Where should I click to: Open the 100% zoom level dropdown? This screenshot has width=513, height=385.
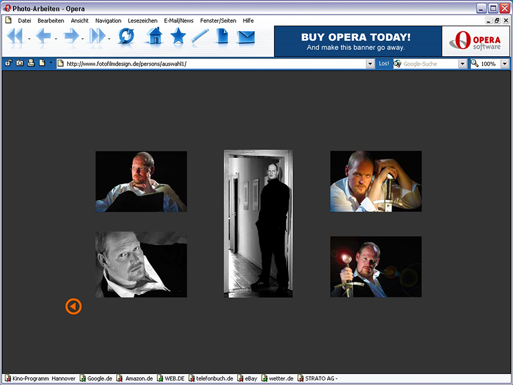[505, 64]
